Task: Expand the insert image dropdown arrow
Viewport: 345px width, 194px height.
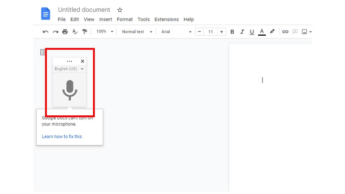Action: [310, 32]
